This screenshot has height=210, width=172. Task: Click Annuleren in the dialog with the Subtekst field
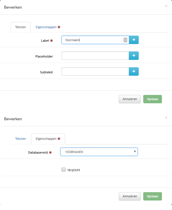coord(130,99)
